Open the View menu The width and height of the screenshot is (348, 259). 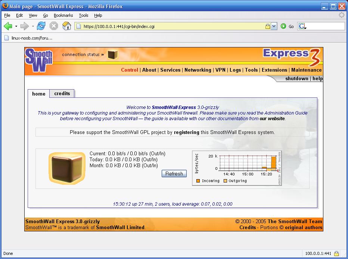click(33, 15)
